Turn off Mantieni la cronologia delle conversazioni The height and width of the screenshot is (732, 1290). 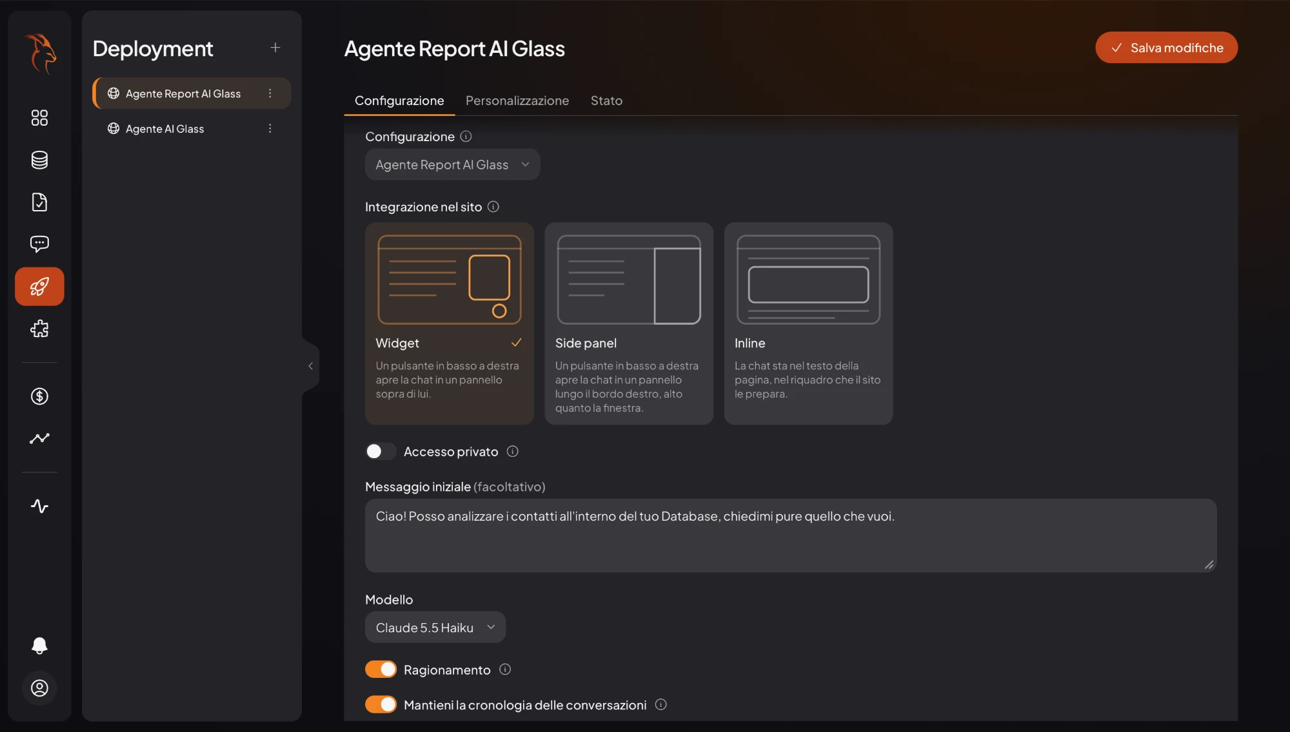381,704
